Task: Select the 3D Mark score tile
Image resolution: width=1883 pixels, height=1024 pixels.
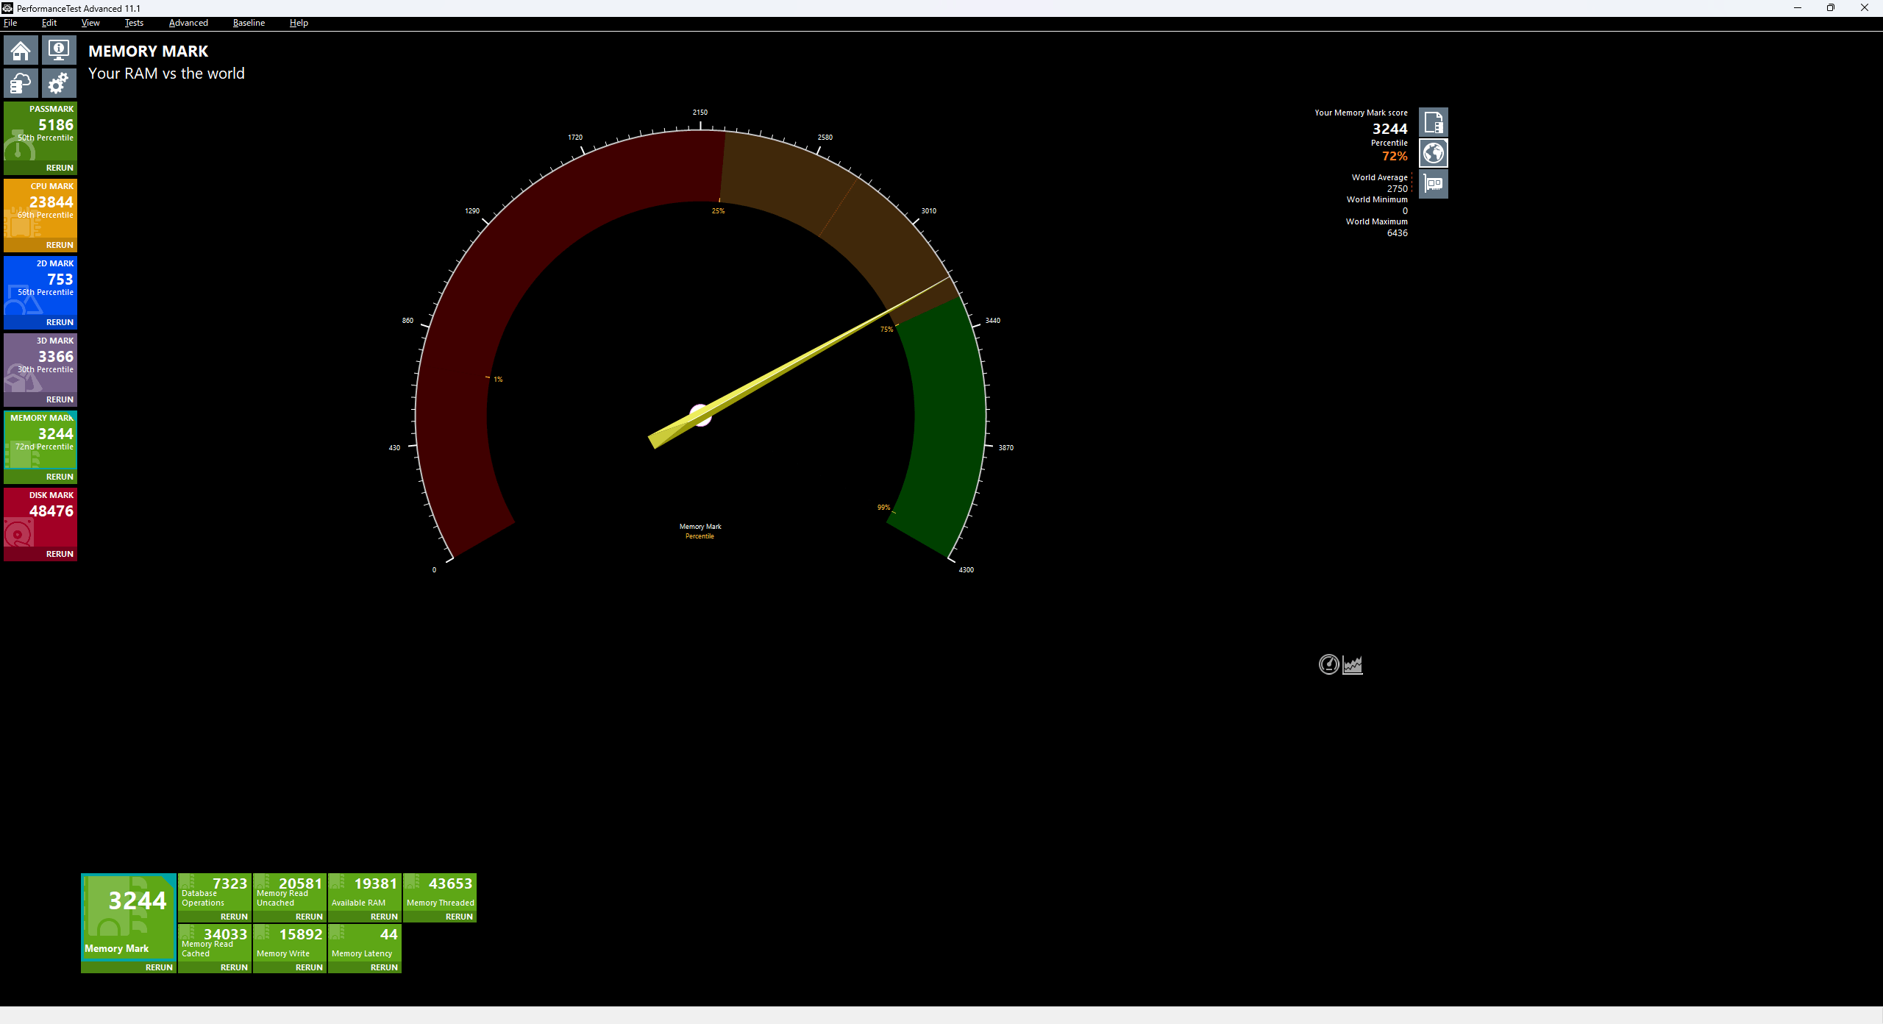Action: [40, 362]
